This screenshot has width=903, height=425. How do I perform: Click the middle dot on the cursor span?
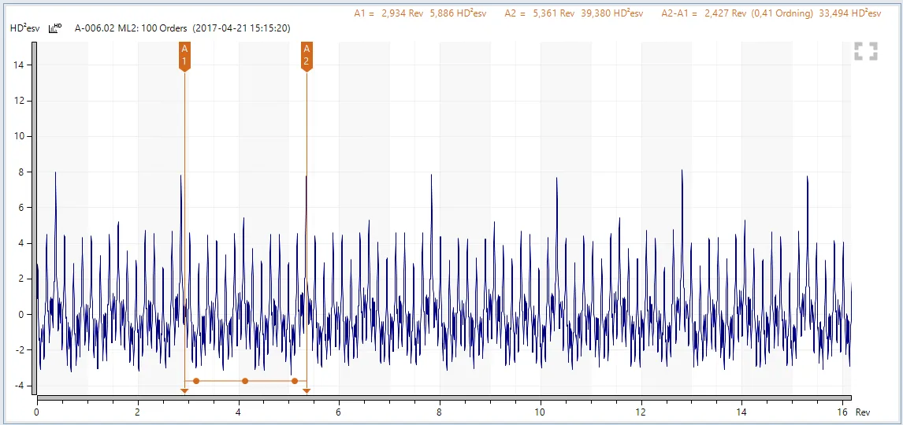coord(245,381)
